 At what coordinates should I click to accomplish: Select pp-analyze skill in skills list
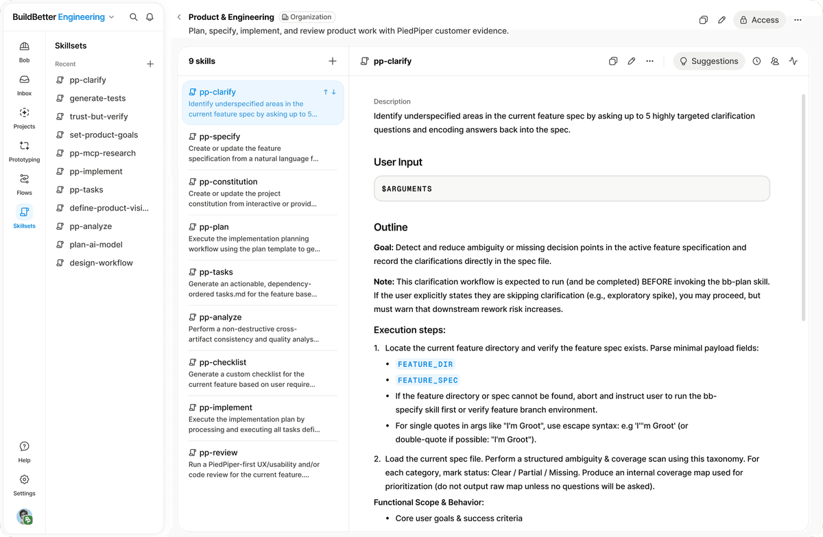point(263,329)
